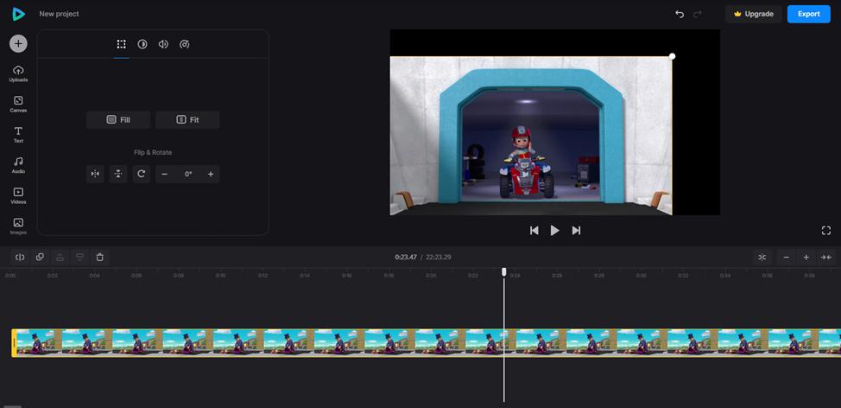Viewport: 841px width, 408px height.
Task: Click the Export button
Action: click(x=809, y=14)
